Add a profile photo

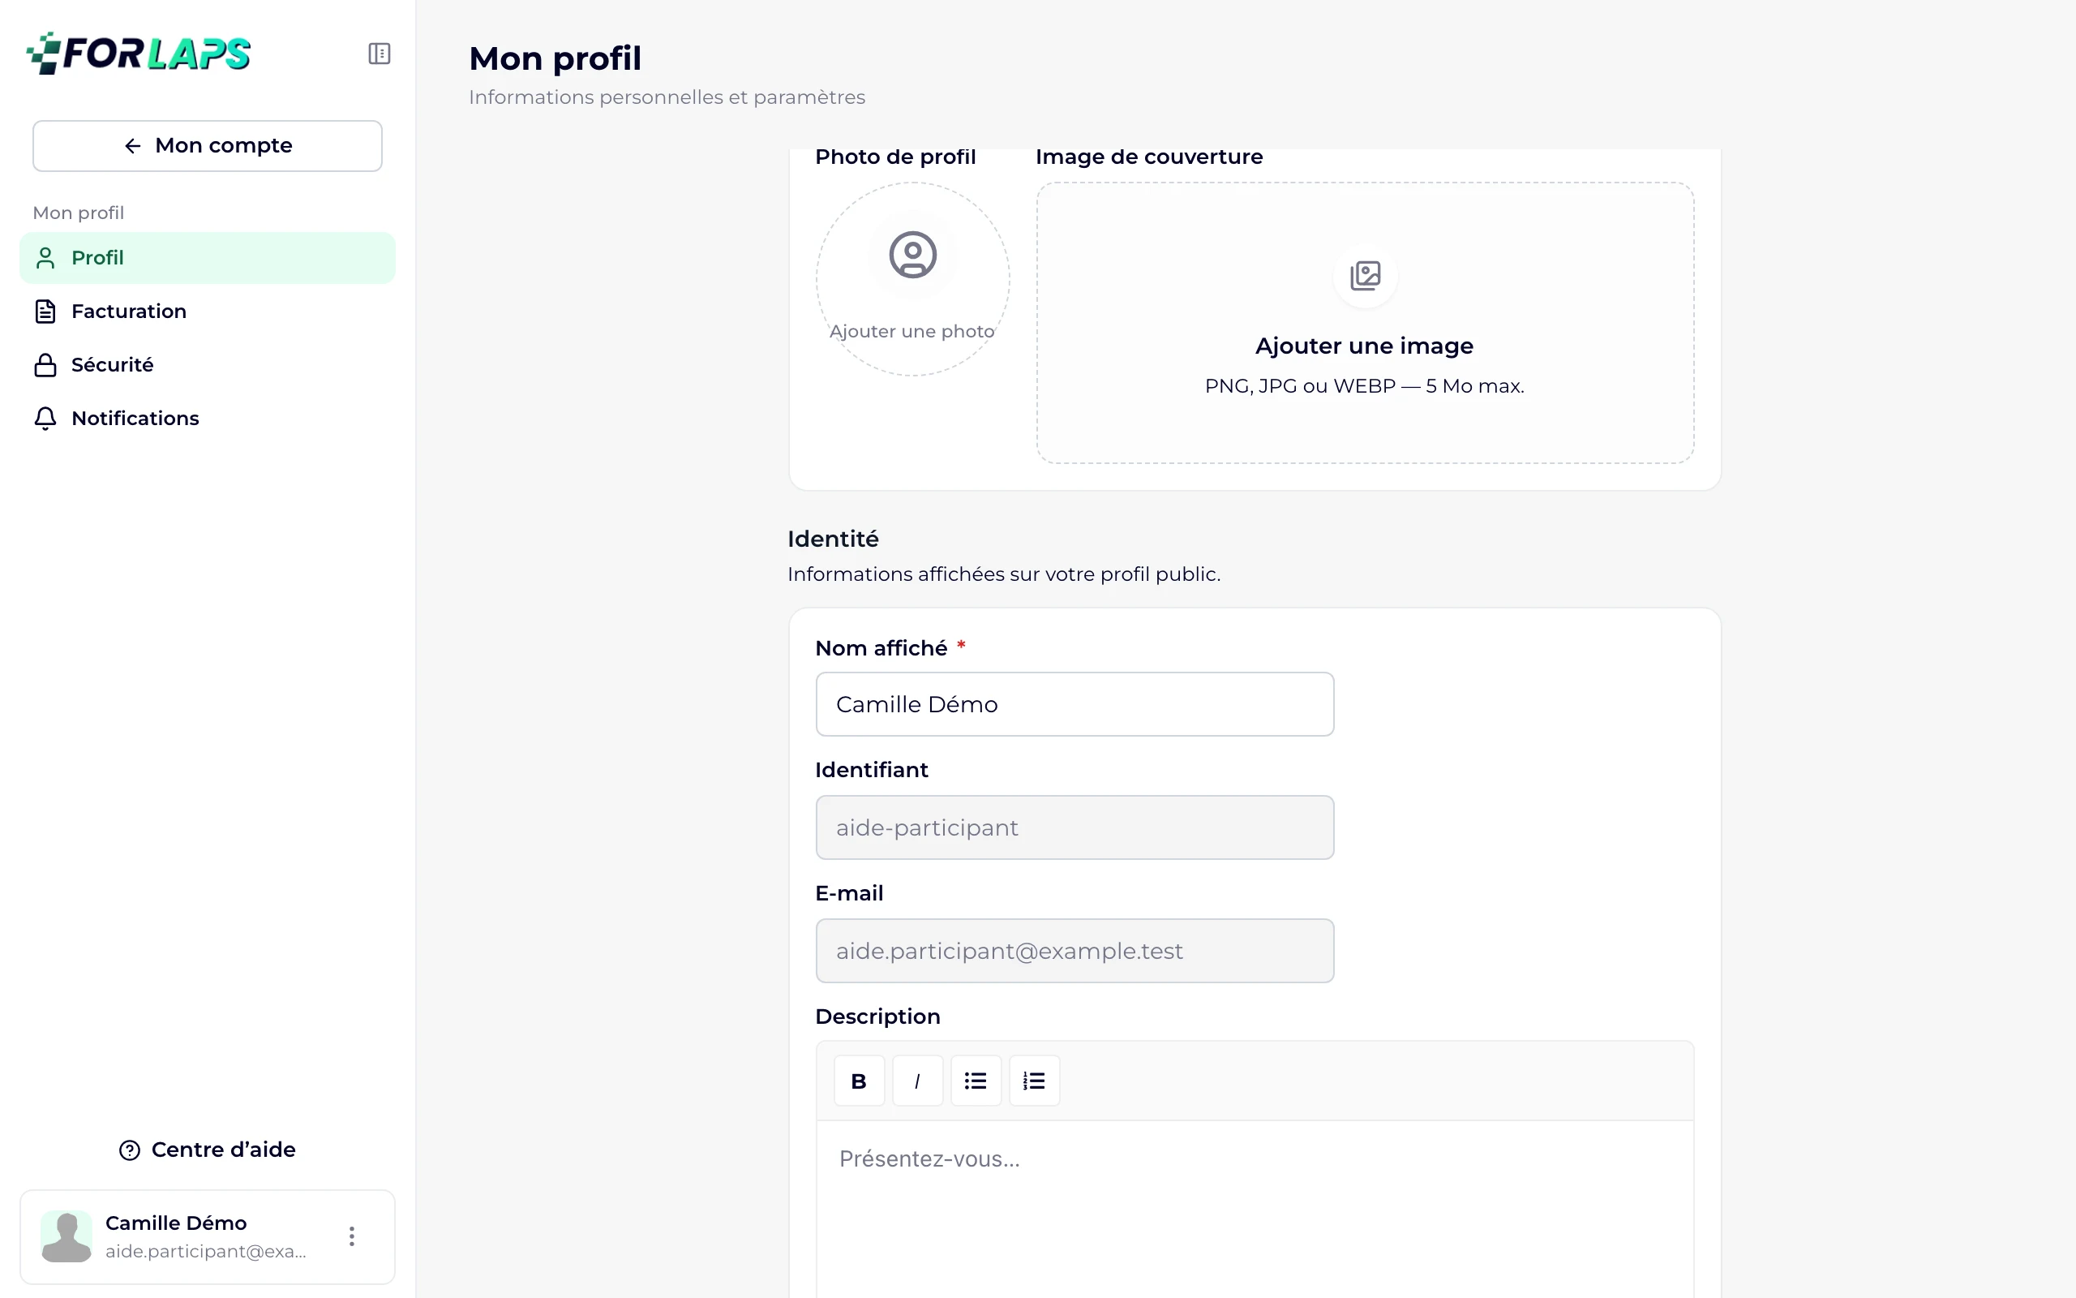913,279
